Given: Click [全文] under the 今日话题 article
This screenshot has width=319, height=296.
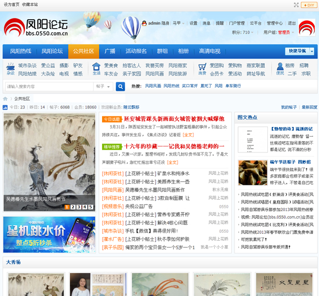Looking at the screenshot, I should [x=188, y=135].
